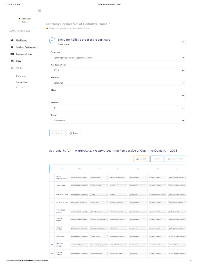This screenshot has height=265, width=198.
Task: Click the padlock icon on Unlock
Action: coord(138,159)
